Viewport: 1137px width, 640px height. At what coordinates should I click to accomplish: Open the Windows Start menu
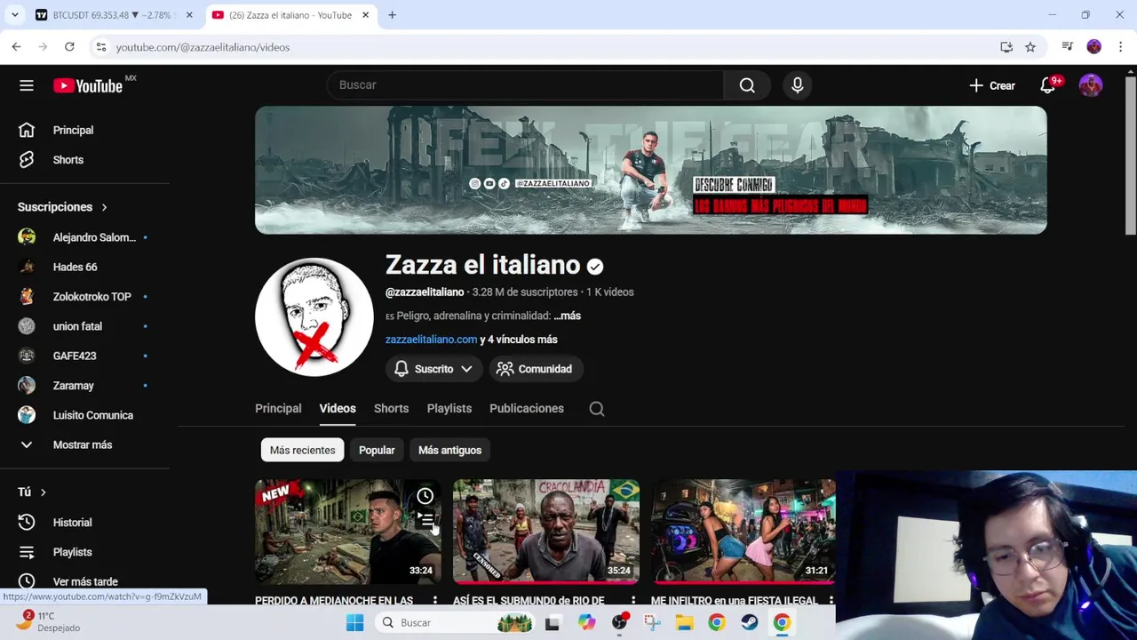(x=354, y=622)
